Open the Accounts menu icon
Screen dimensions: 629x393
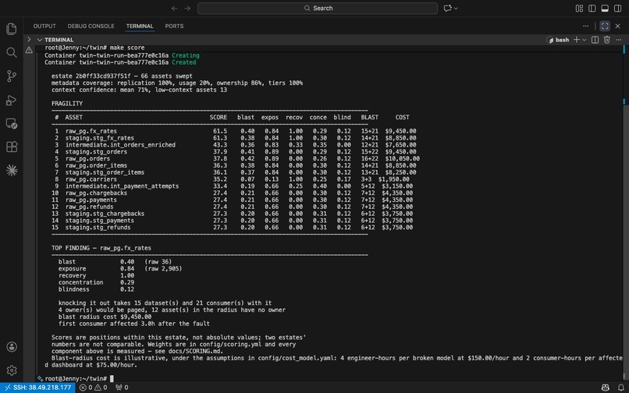12,347
